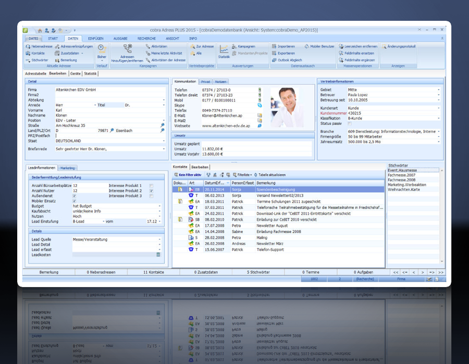Open Mobiler Benutzer
This screenshot has width=469, height=364.
point(319,47)
